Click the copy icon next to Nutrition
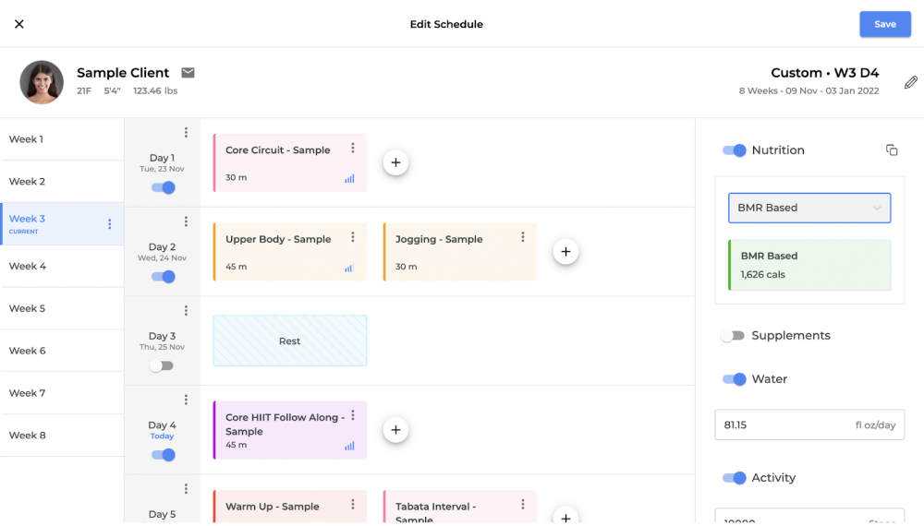The image size is (924, 526). (x=892, y=150)
